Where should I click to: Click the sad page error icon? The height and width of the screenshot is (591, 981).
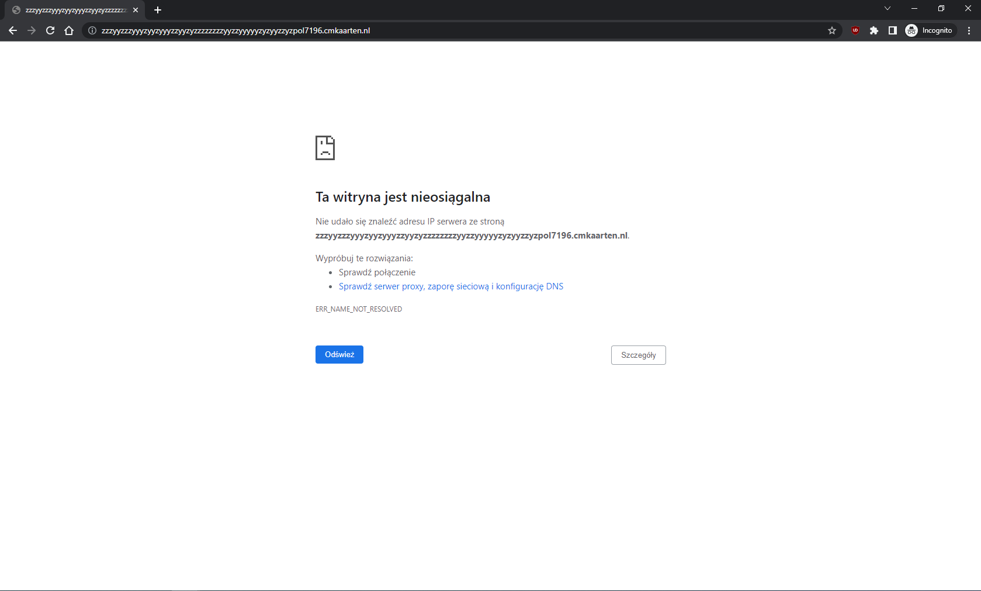(325, 148)
